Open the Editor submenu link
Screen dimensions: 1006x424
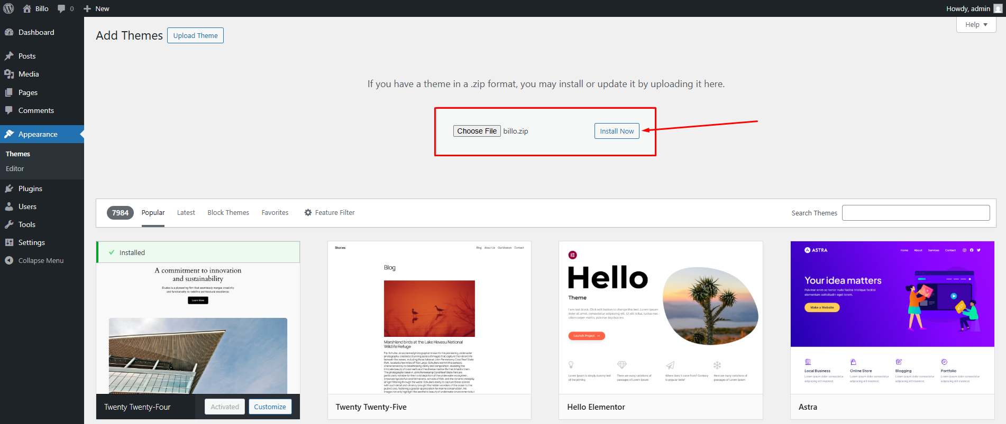[15, 168]
